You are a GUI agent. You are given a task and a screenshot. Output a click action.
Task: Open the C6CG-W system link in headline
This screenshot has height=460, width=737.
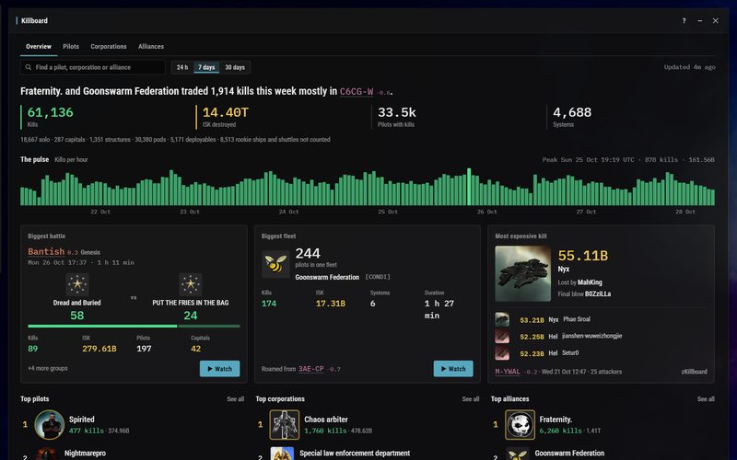357,91
